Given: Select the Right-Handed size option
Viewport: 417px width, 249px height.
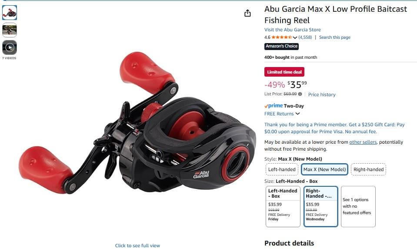Looking at the screenshot, I should pyautogui.click(x=321, y=206).
